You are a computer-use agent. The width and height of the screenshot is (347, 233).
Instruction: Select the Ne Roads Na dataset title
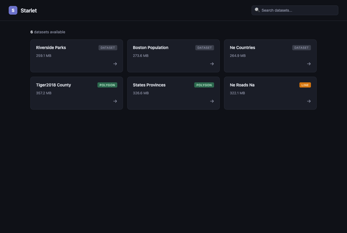tap(242, 85)
